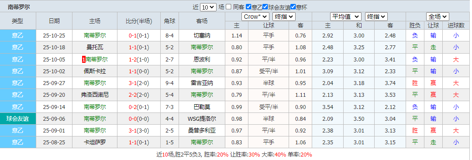
Task: Open the recent matches count dropdown showing 10
Action: pyautogui.click(x=208, y=7)
